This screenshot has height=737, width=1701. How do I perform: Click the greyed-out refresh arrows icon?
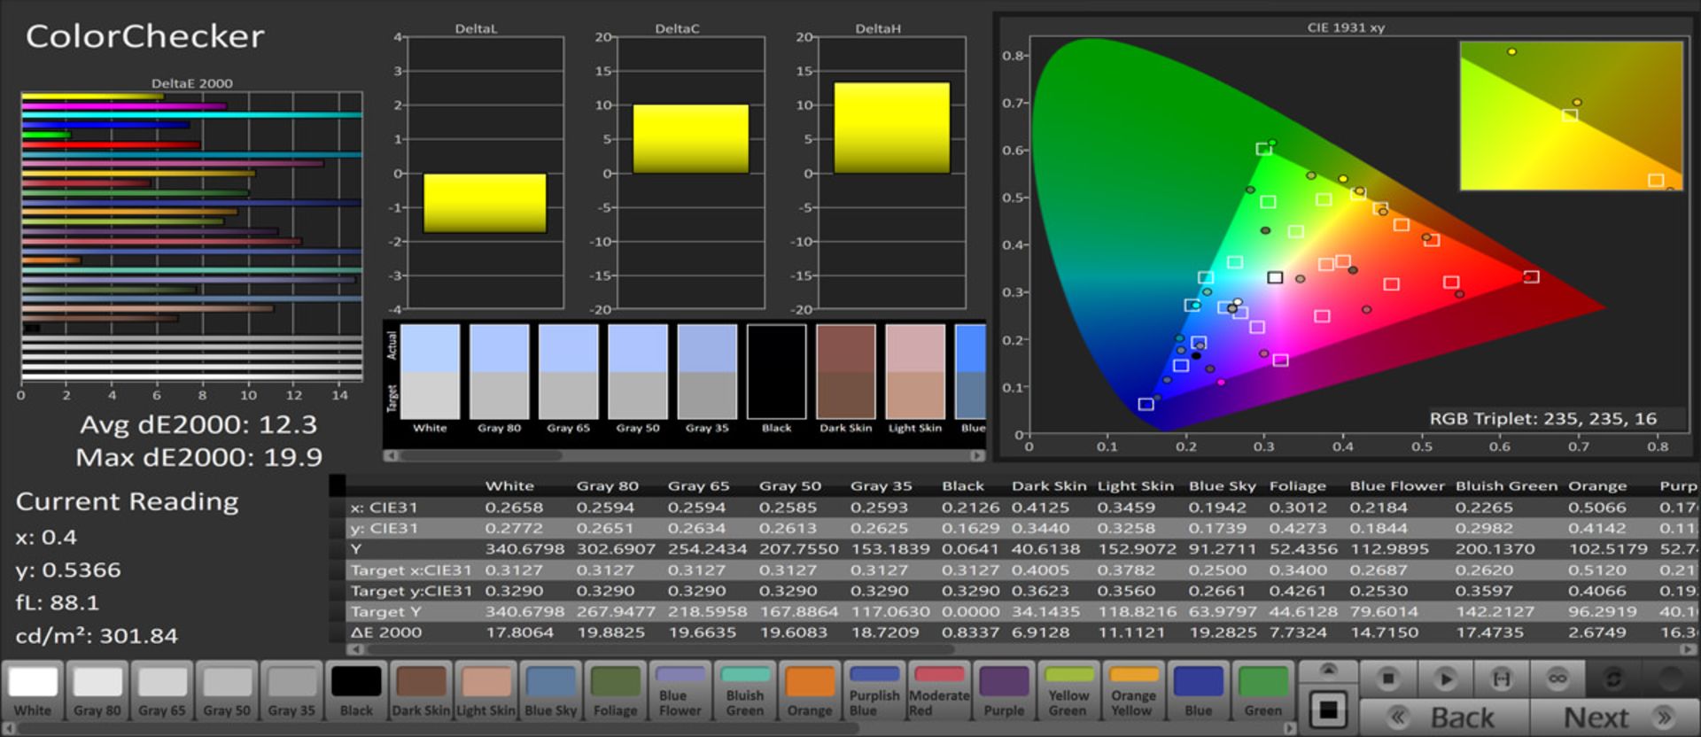[x=1613, y=679]
